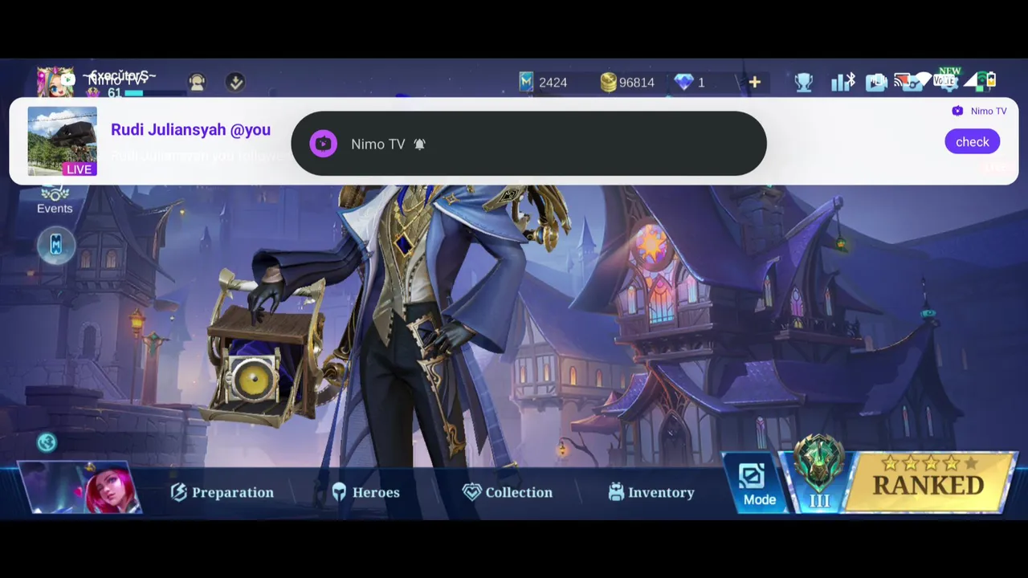
Task: Tap the Nimo TV label beside check button
Action: (988, 111)
